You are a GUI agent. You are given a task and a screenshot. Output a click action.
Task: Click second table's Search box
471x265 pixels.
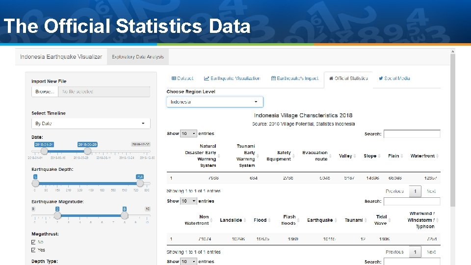pos(412,201)
